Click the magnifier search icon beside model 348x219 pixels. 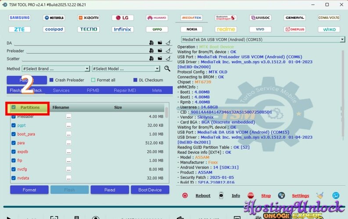[x=167, y=69]
